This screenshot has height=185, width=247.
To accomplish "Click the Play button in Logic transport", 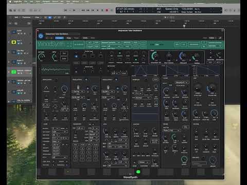I will click(98, 10).
